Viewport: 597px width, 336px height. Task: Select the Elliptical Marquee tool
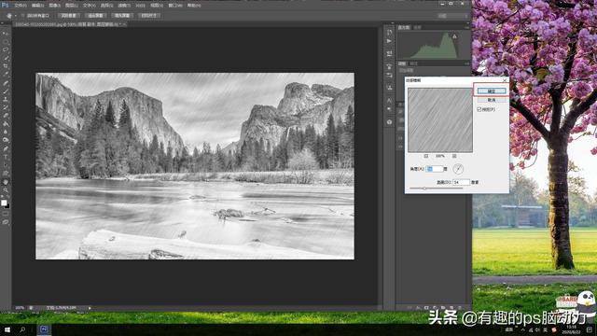6,42
